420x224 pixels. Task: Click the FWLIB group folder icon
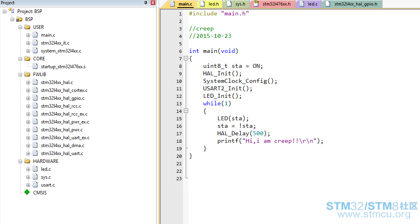(27, 74)
